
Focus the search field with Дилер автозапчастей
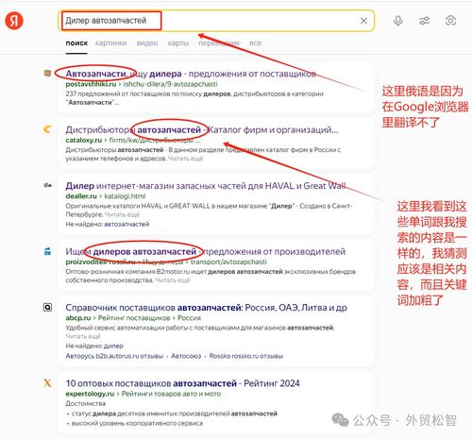(216, 21)
